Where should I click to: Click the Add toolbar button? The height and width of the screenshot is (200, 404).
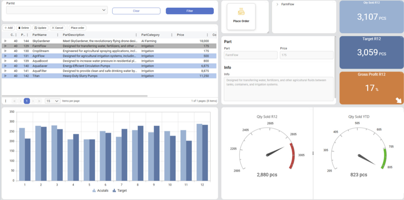point(8,28)
